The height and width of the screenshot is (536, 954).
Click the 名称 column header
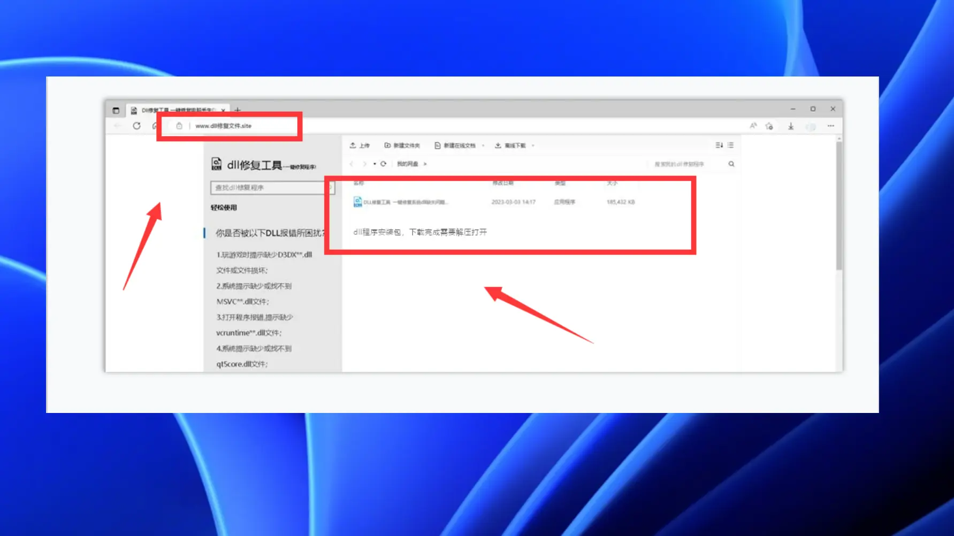(x=358, y=183)
